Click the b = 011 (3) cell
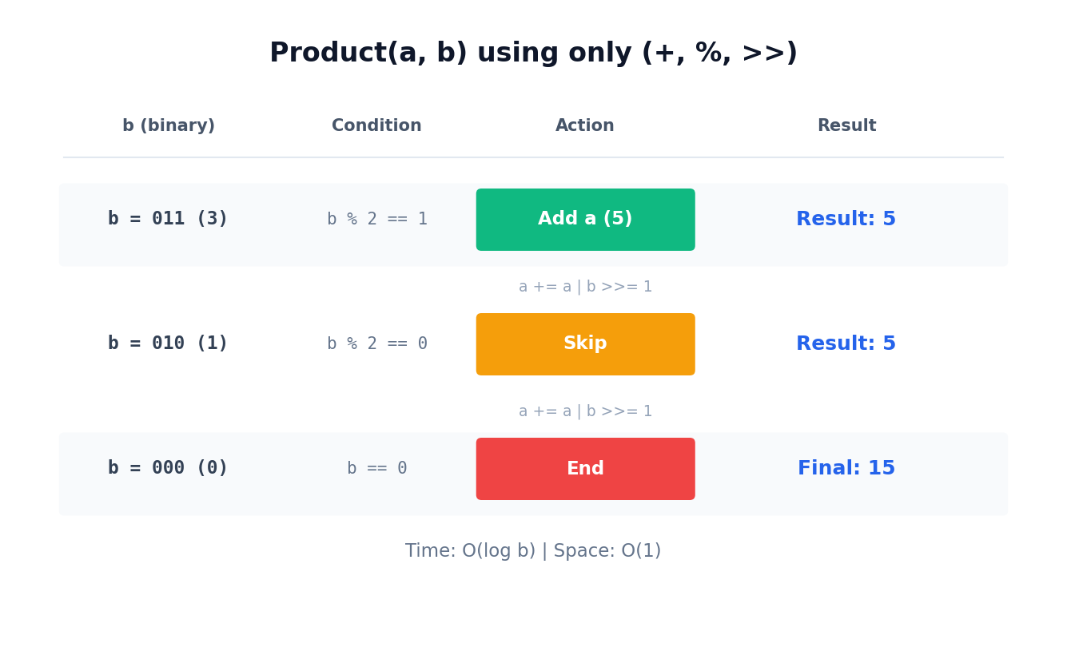 click(168, 219)
